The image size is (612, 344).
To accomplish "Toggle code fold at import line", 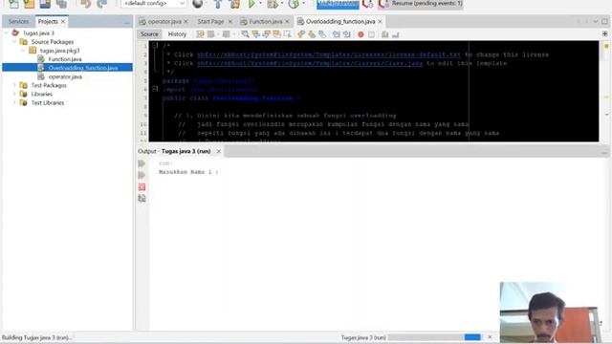I will 155,89.
